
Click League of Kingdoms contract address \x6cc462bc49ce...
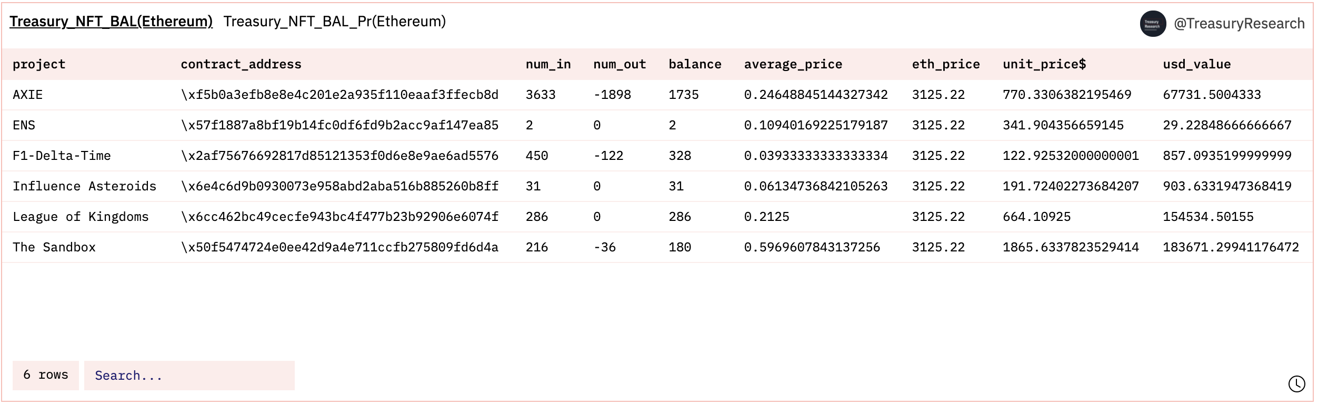click(340, 217)
